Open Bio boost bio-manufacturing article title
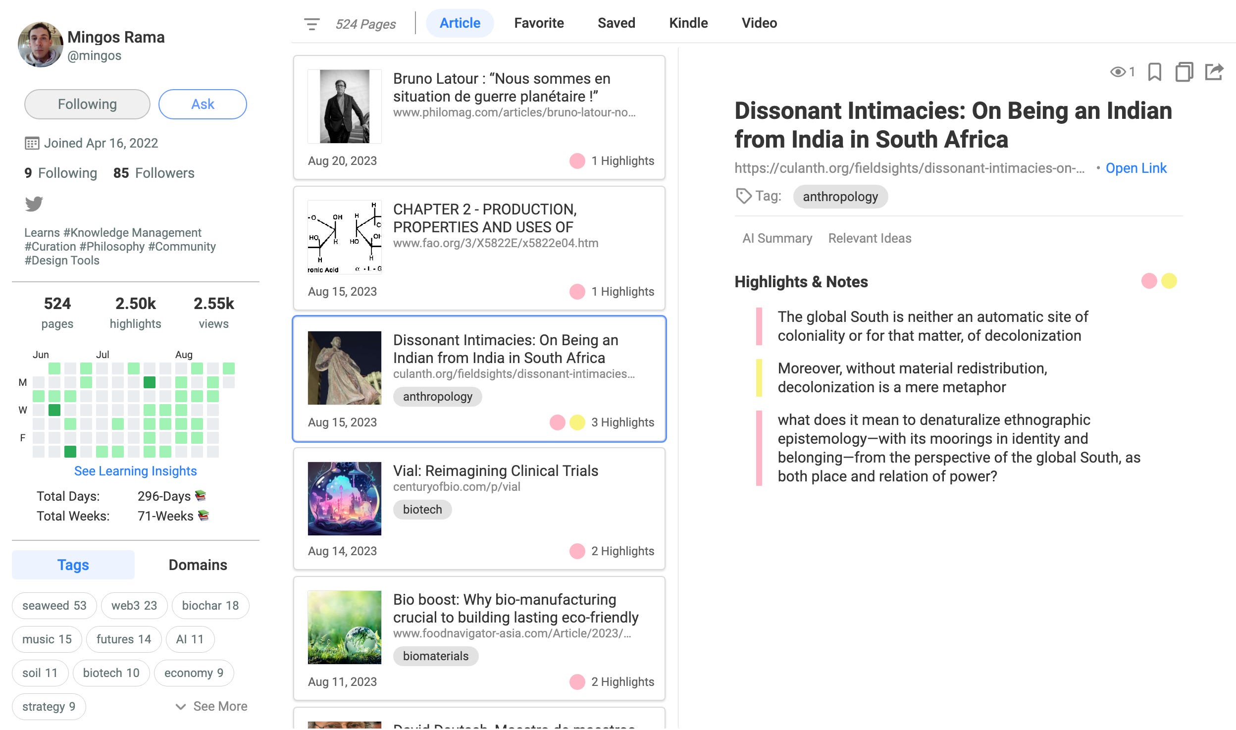Screen dimensions: 1236x730 [516, 609]
